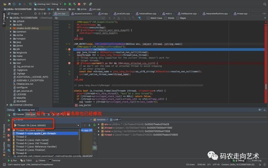Click Search Everywhere magnifier icon
The width and height of the screenshot is (268, 168).
pyautogui.click(x=265, y=4)
